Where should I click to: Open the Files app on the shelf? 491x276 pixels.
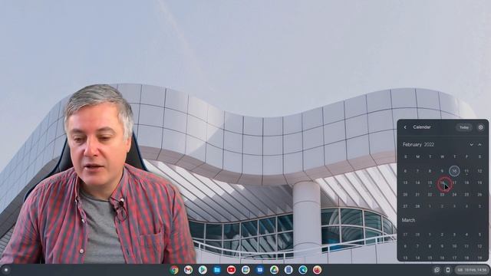click(216, 270)
